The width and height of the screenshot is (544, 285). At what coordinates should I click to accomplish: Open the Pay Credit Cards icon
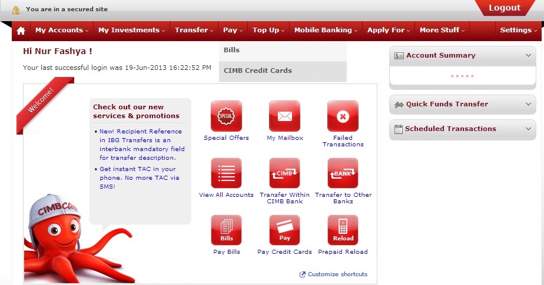click(x=284, y=230)
